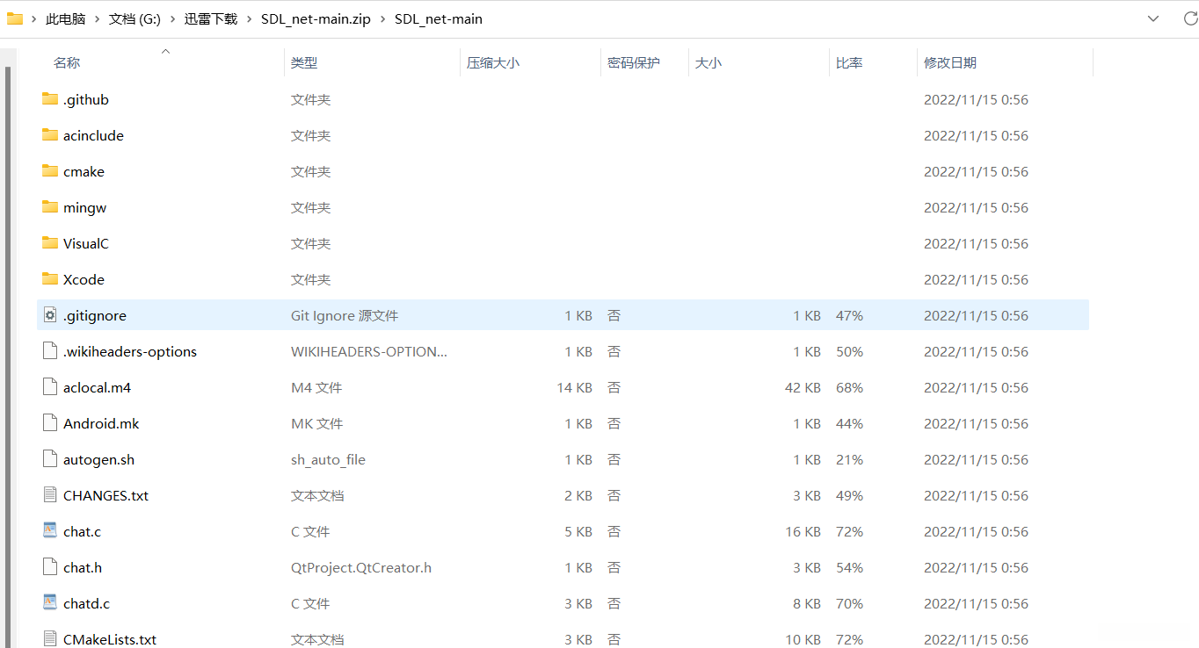1199x648 pixels.
Task: Sort files by the 大小 column
Action: tap(708, 62)
